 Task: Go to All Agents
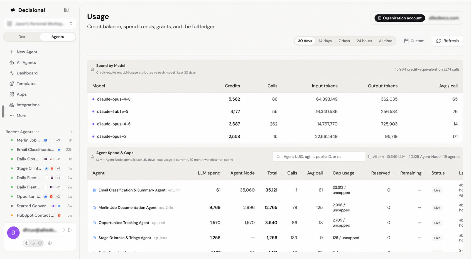(26, 62)
